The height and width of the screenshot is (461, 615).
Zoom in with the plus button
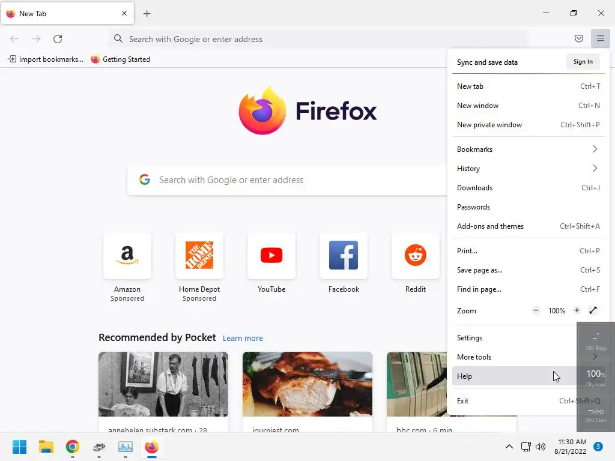[x=577, y=310]
